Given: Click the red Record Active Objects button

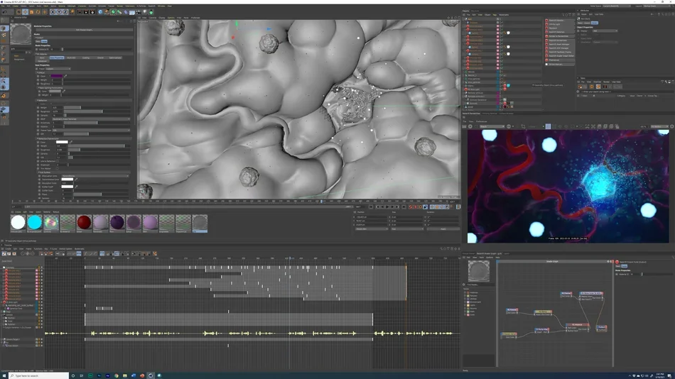Looking at the screenshot, I should coord(411,207).
